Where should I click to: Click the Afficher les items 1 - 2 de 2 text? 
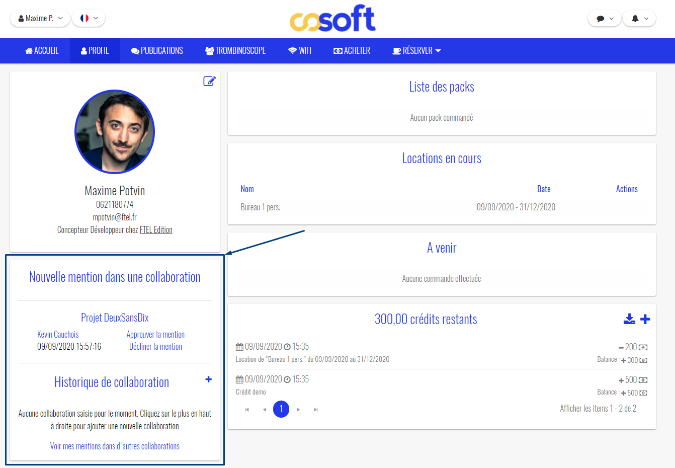click(x=598, y=409)
